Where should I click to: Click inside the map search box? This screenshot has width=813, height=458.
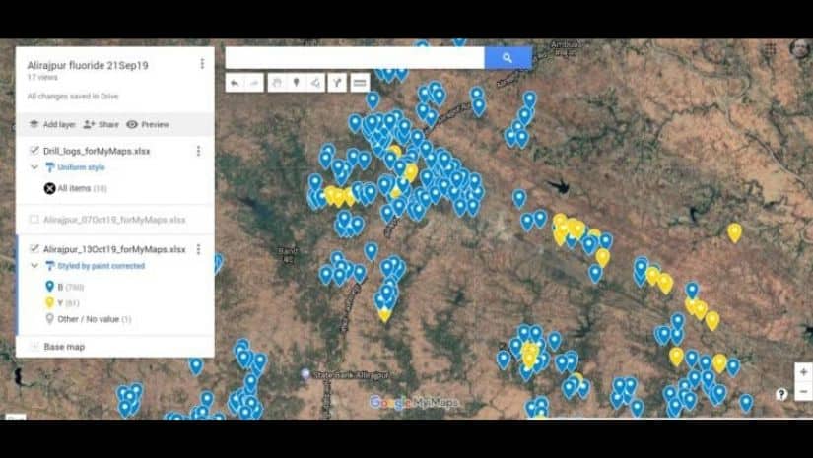(x=355, y=58)
